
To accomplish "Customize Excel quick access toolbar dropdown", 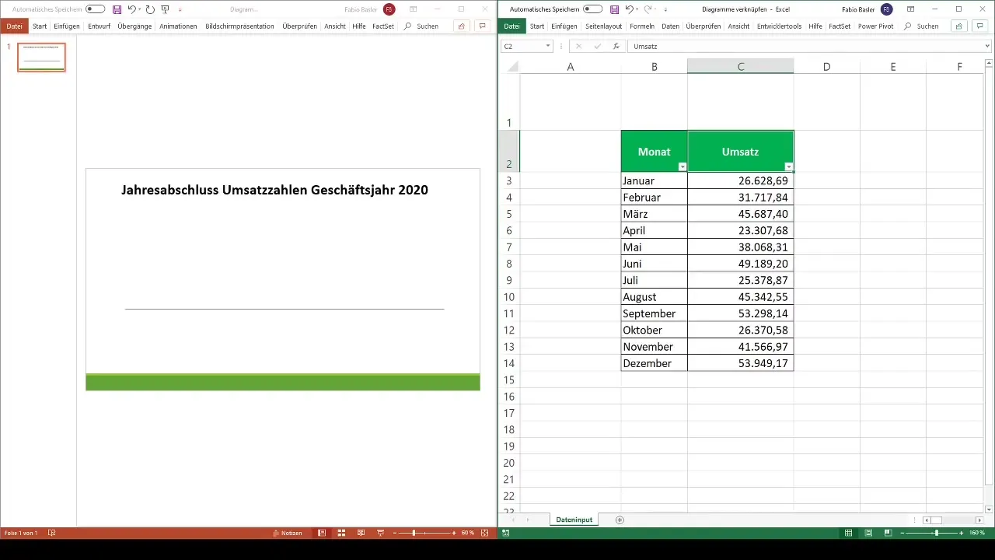I will point(666,9).
